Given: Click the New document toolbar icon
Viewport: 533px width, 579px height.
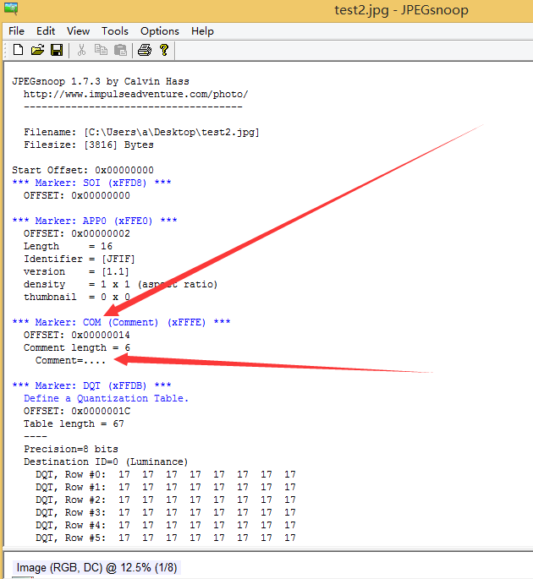Looking at the screenshot, I should tap(18, 50).
